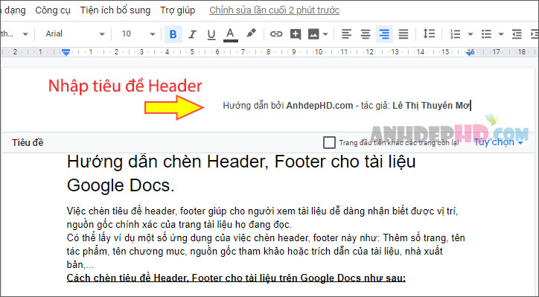The width and height of the screenshot is (539, 297).
Task: Open last edit history link
Action: [274, 10]
